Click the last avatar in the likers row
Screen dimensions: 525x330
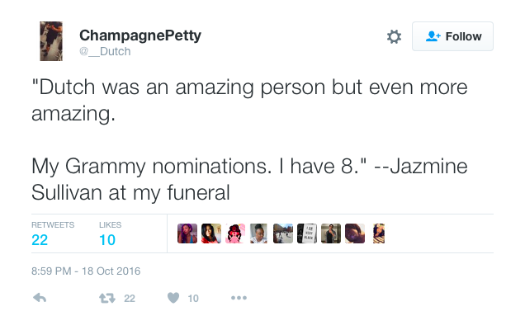coord(378,233)
